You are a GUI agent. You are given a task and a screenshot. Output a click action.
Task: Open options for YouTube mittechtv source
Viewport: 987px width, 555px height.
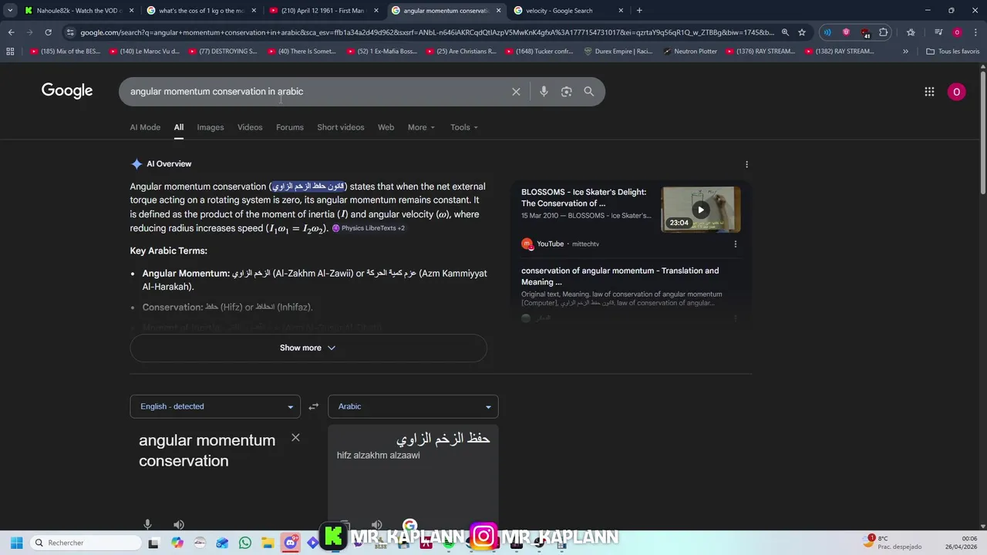[x=735, y=244]
